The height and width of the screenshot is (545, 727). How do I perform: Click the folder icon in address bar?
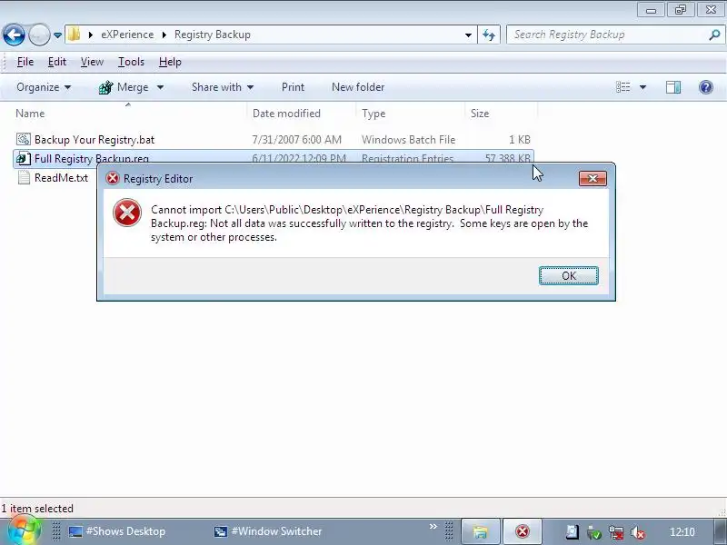click(75, 35)
